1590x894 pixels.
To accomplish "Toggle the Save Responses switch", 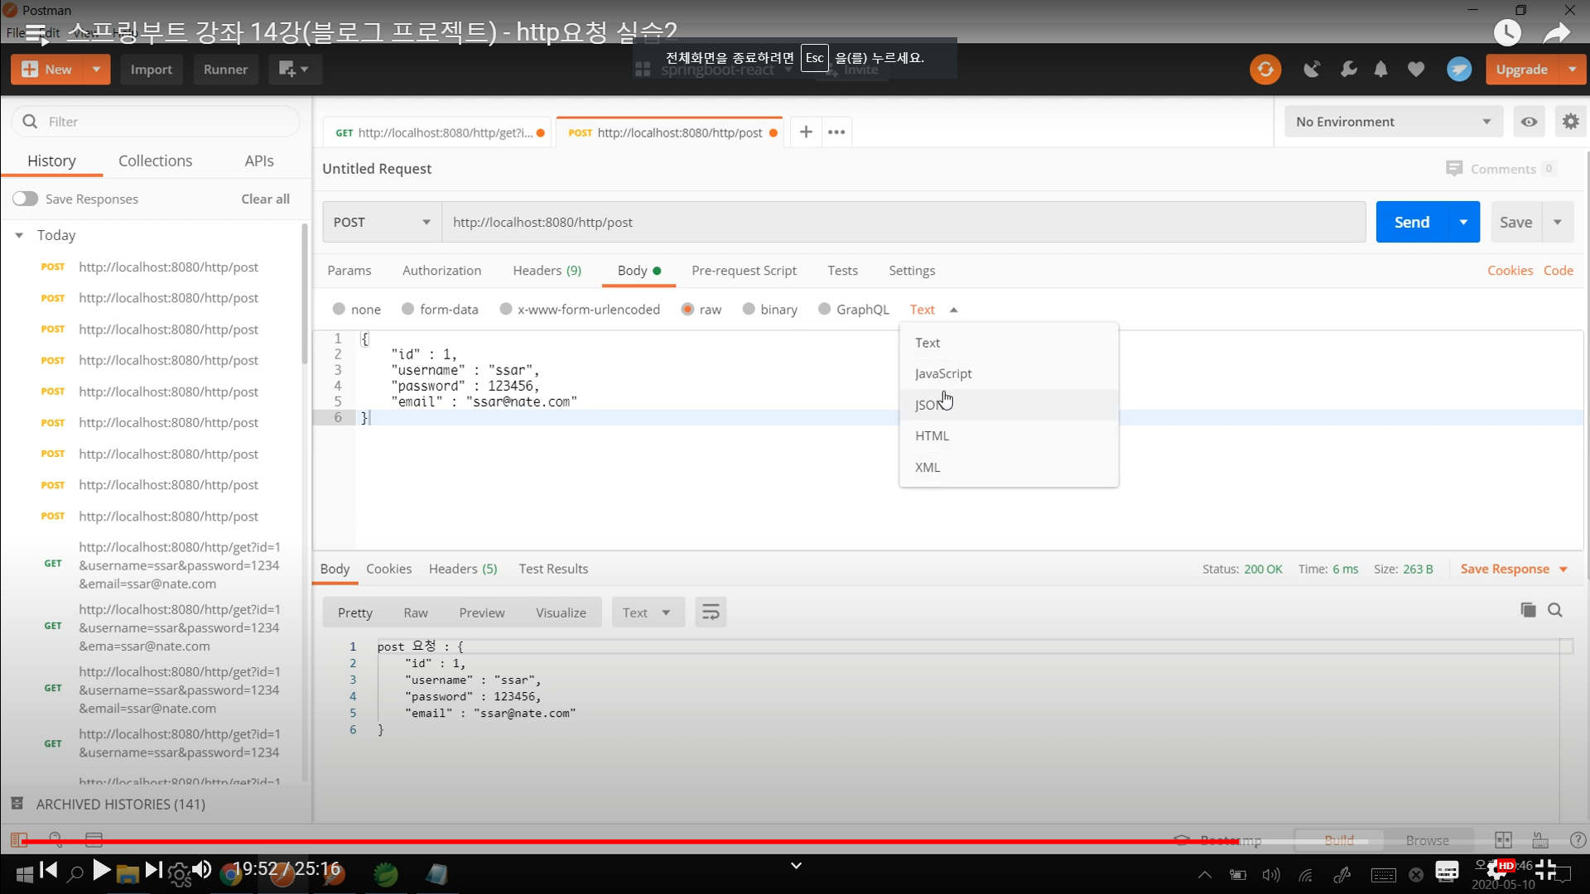I will 26,199.
